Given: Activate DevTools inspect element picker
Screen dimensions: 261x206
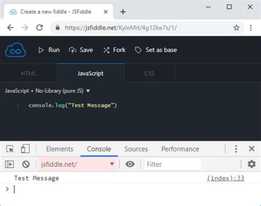Looking at the screenshot, I should 10,149.
